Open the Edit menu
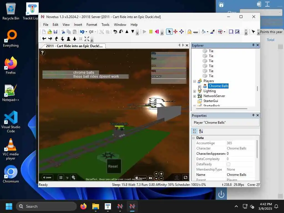The width and height of the screenshot is (284, 213). pyautogui.click(x=55, y=25)
